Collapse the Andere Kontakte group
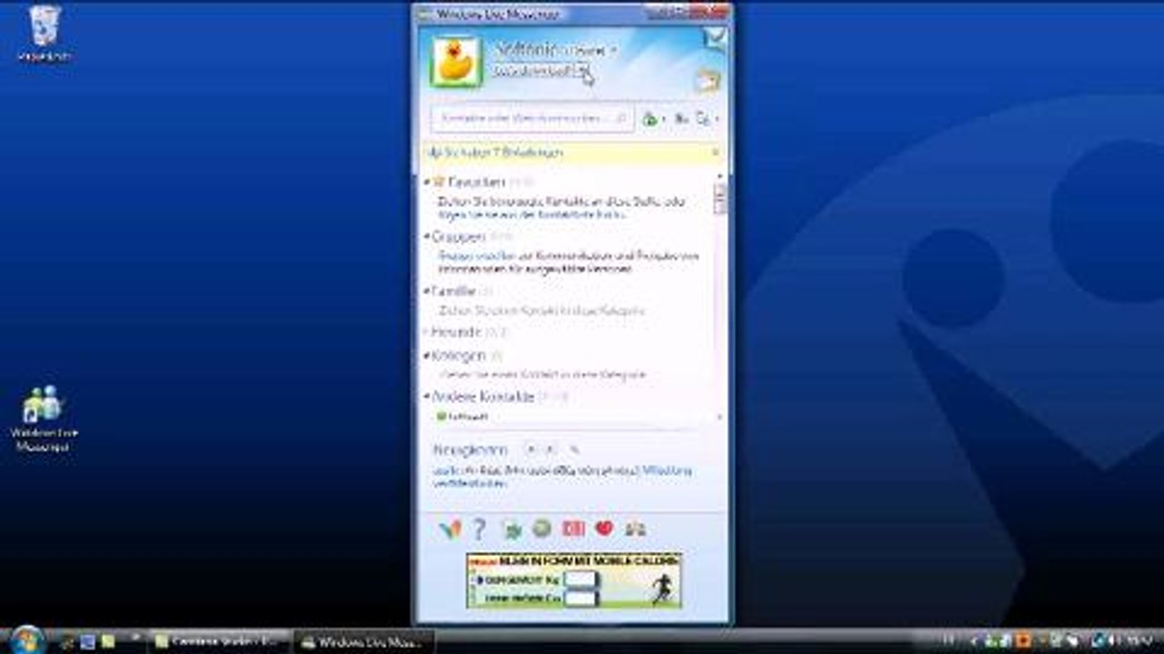This screenshot has width=1164, height=654. tap(426, 397)
